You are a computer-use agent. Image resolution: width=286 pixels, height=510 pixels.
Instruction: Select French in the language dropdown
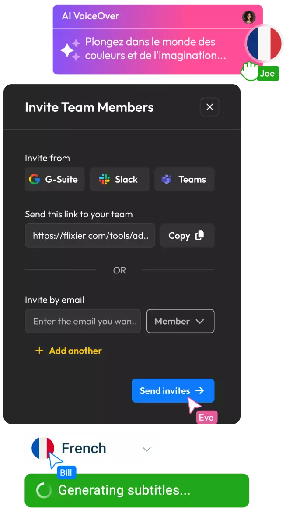click(x=84, y=448)
